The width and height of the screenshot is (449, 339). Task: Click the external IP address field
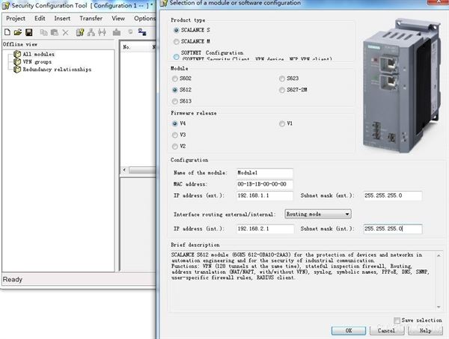(264, 196)
